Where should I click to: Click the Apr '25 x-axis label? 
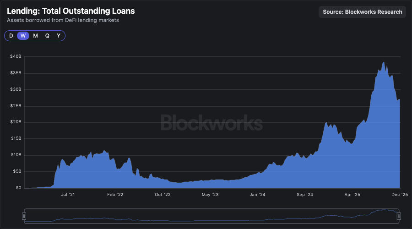pos(352,195)
